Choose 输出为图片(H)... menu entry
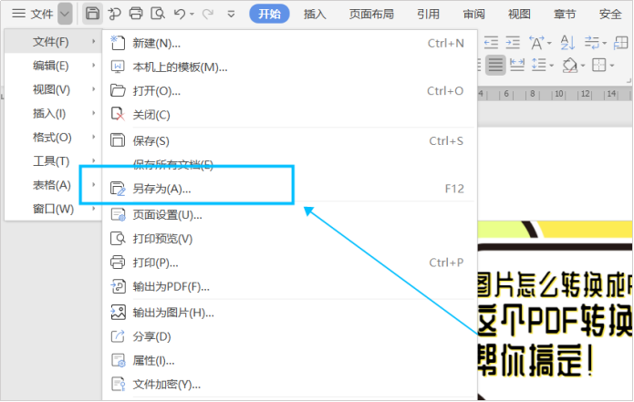This screenshot has width=634, height=402. pyautogui.click(x=289, y=313)
